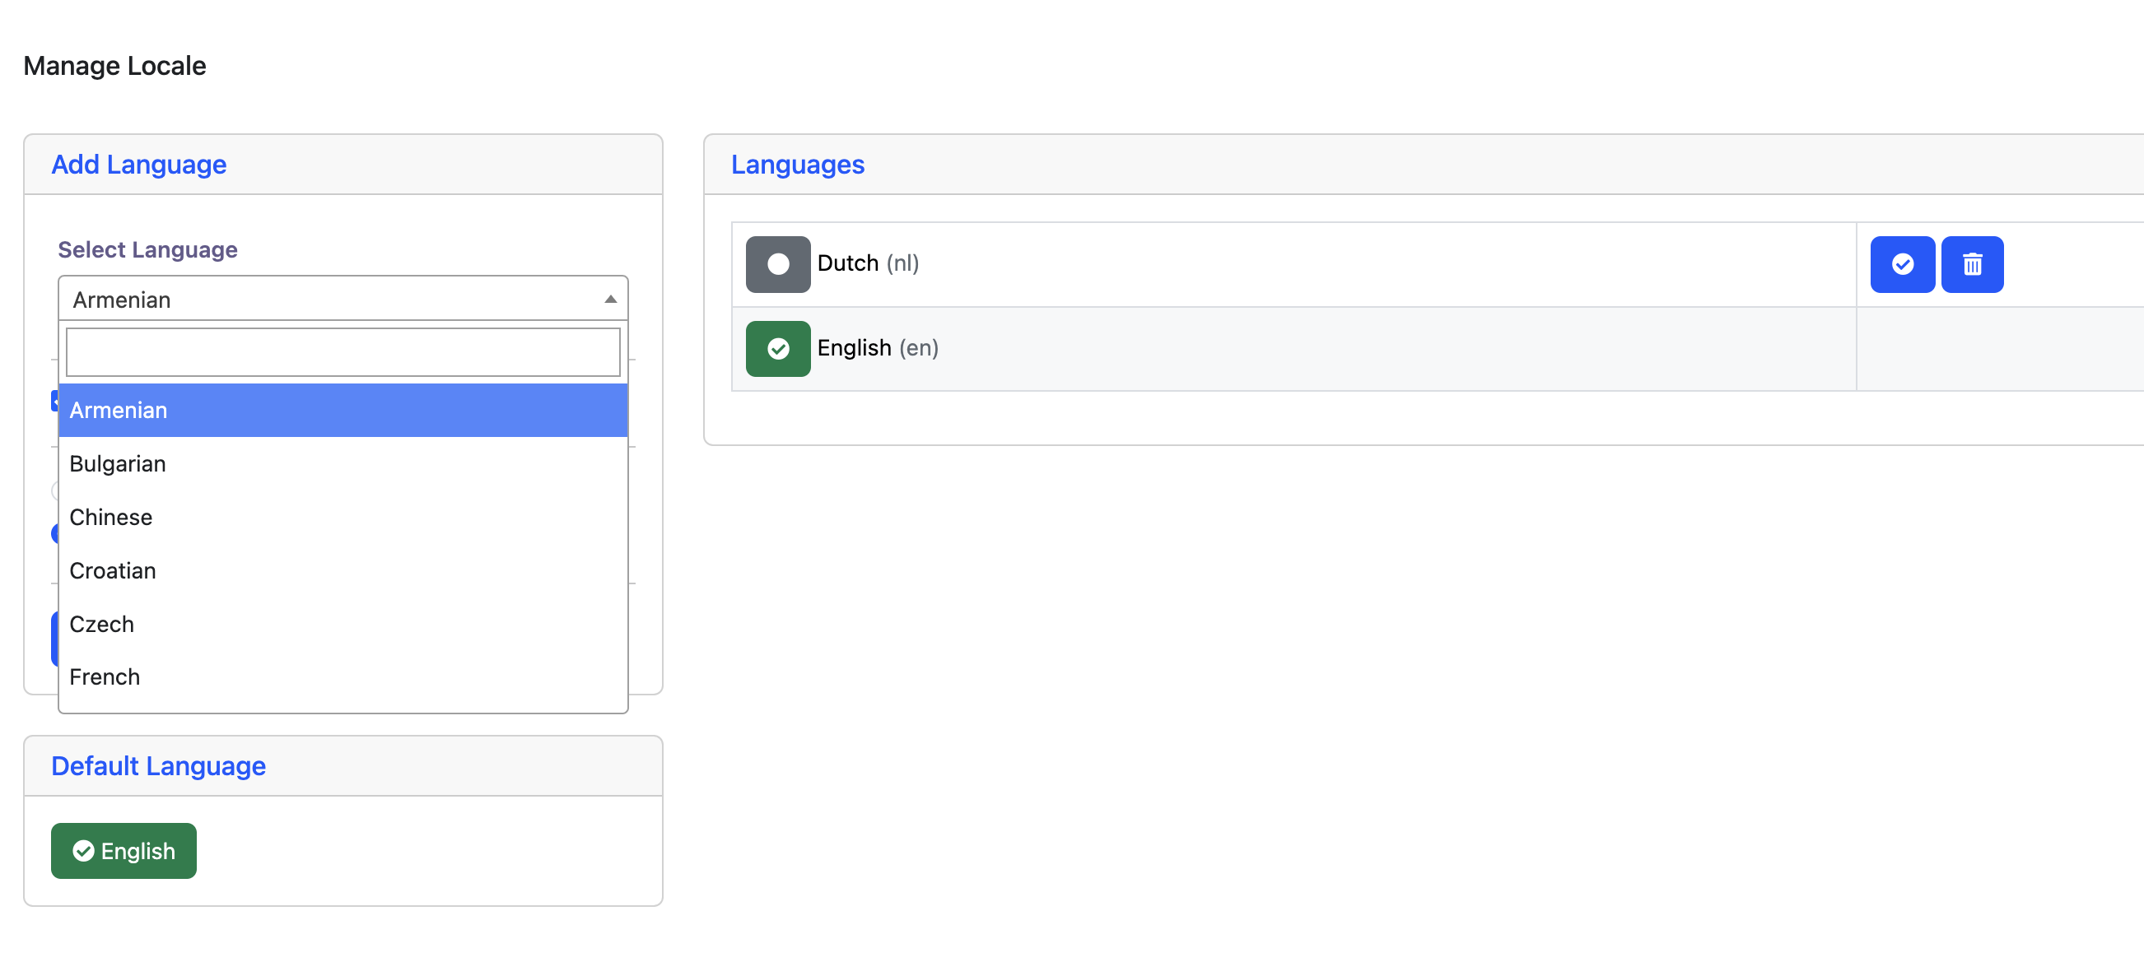Select Armenian from the dropdown list
Image resolution: width=2144 pixels, height=976 pixels.
tap(343, 410)
